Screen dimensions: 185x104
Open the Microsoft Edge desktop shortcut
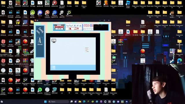coord(179,61)
